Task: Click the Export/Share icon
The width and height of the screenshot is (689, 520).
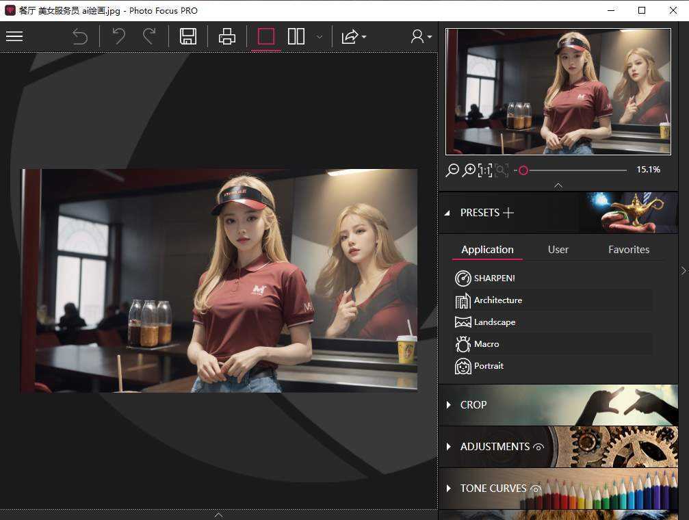Action: [x=349, y=36]
